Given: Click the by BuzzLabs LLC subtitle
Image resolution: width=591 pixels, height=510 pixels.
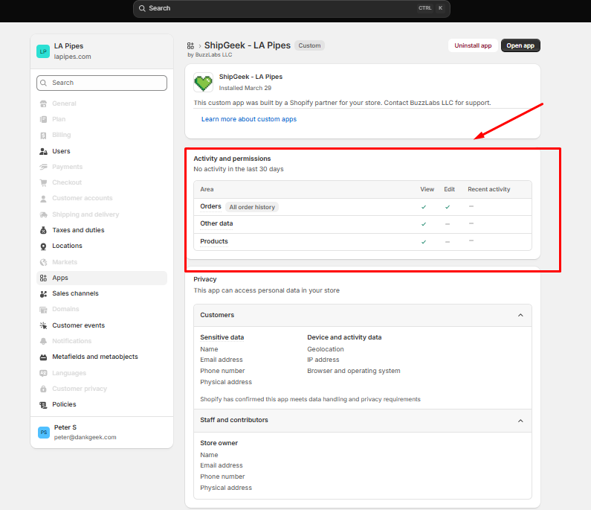Looking at the screenshot, I should click(x=210, y=55).
